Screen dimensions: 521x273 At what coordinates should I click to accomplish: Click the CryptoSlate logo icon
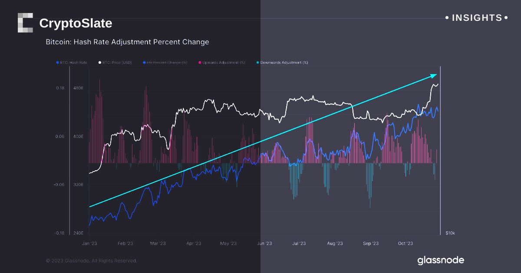pyautogui.click(x=25, y=23)
